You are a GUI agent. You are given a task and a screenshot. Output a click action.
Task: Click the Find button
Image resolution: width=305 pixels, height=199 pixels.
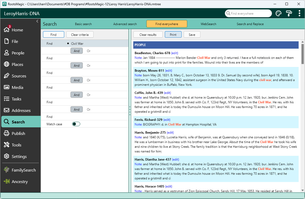point(53,35)
